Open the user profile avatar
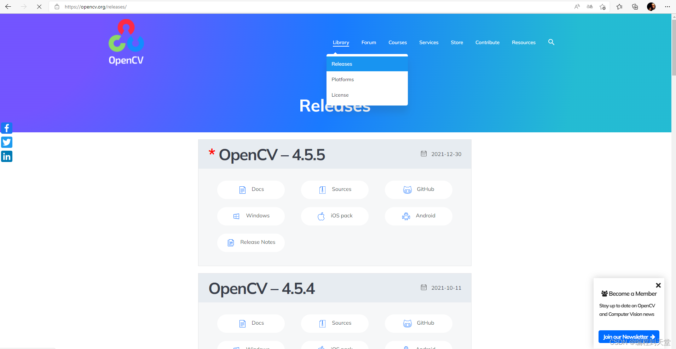 [651, 7]
